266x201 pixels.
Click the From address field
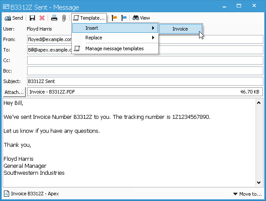[145, 39]
